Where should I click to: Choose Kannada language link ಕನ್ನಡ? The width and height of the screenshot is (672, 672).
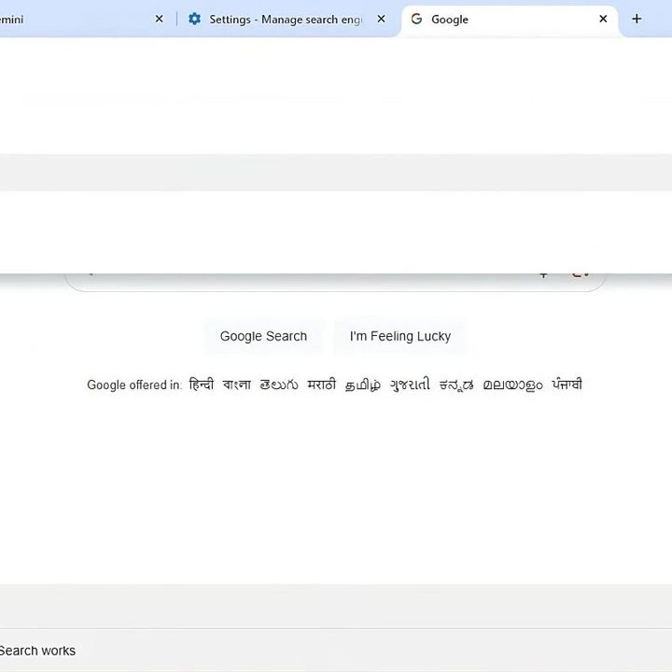pyautogui.click(x=456, y=385)
